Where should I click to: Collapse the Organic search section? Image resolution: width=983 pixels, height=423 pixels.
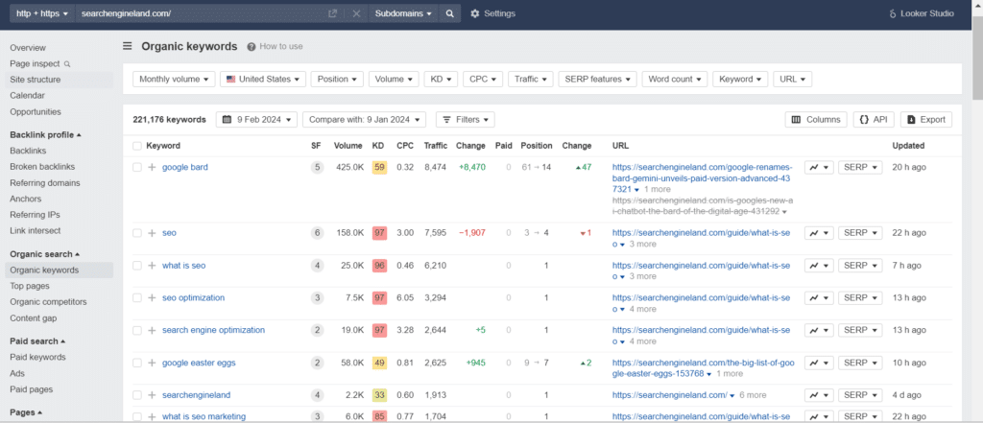coord(45,254)
